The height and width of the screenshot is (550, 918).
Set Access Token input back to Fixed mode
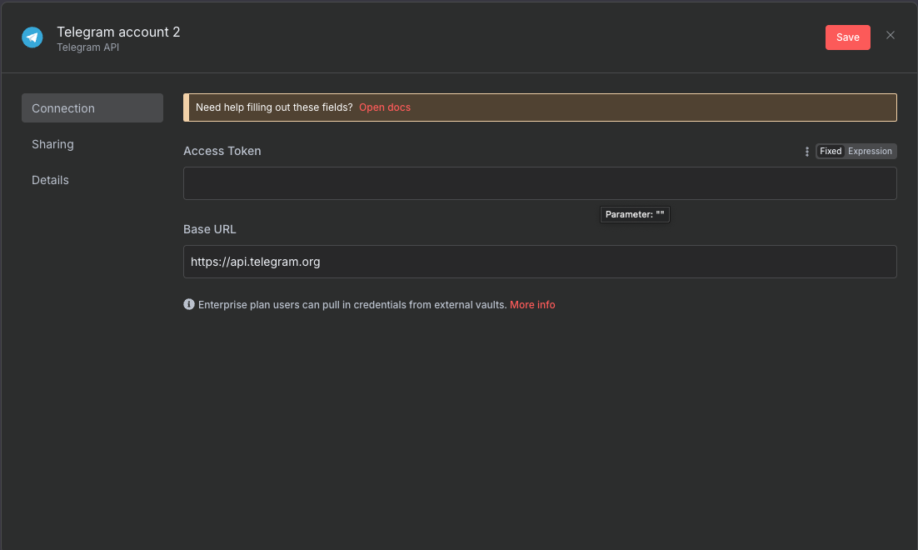[x=830, y=151]
